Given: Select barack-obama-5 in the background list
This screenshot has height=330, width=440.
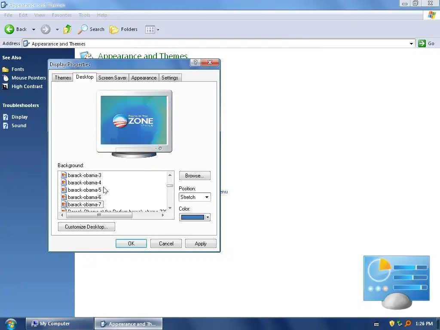Looking at the screenshot, I should pos(85,190).
